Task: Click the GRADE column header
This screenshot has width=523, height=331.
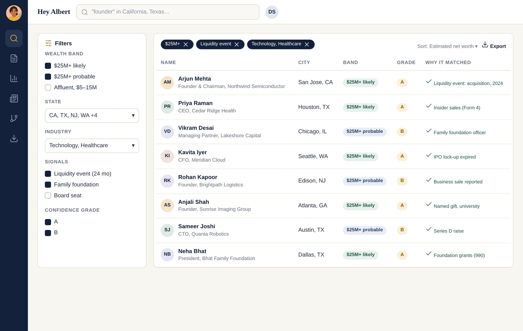Action: pos(406,62)
